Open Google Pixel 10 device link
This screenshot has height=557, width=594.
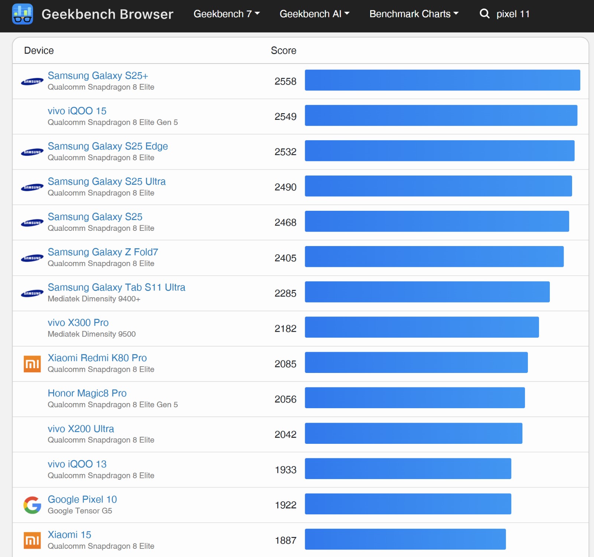tap(82, 499)
